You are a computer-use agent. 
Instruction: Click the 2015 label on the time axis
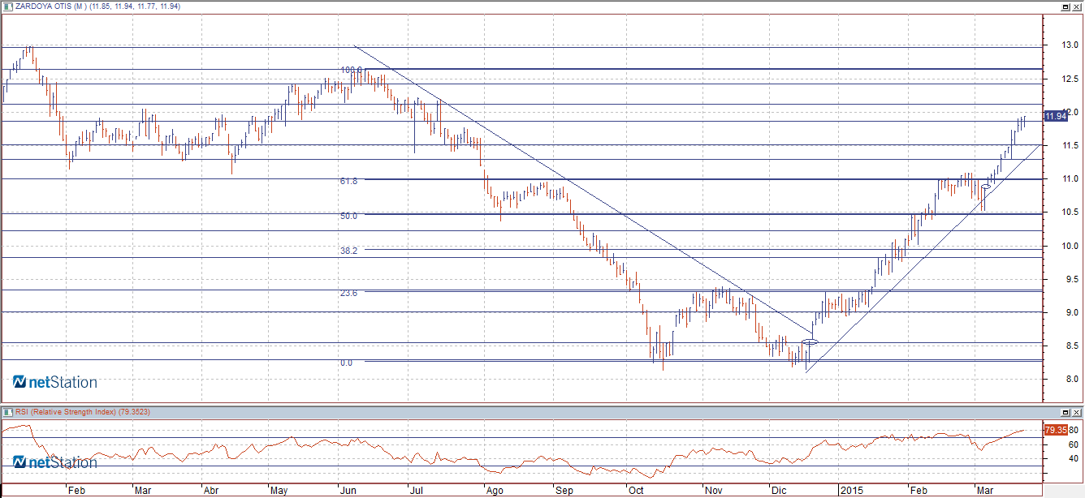pyautogui.click(x=852, y=491)
